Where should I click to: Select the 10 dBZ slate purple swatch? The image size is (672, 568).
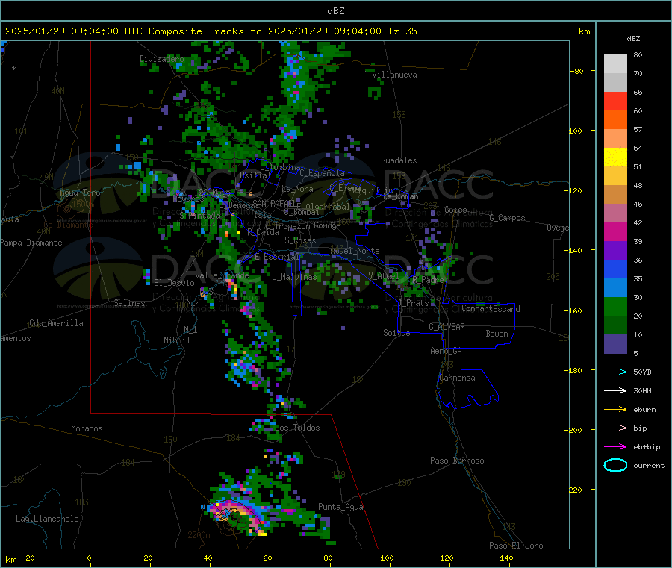point(615,344)
